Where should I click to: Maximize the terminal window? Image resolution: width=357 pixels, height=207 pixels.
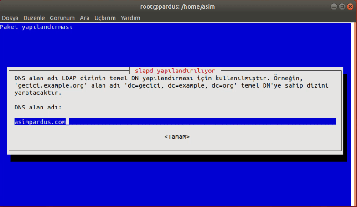click(x=342, y=6)
